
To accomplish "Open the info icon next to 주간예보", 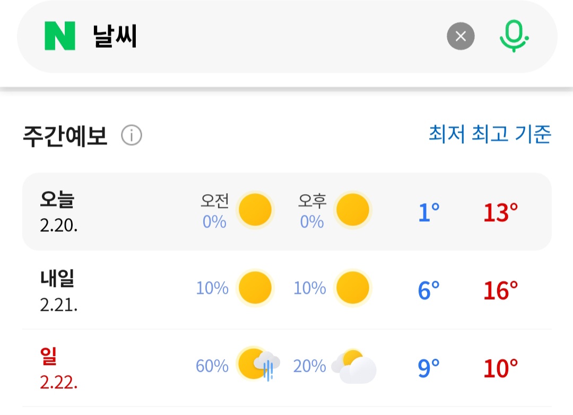I will pos(132,136).
